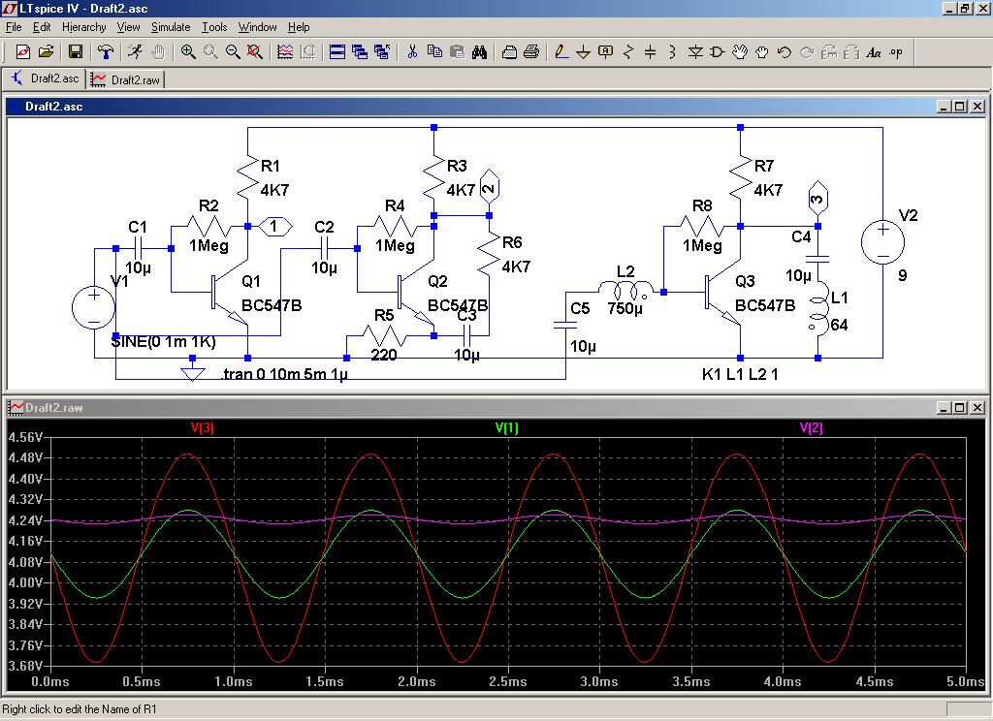The width and height of the screenshot is (993, 721).
Task: Open Find with the binoculars icon
Action: [479, 52]
